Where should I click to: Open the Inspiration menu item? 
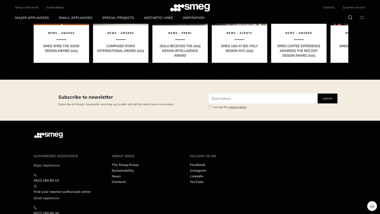193,18
